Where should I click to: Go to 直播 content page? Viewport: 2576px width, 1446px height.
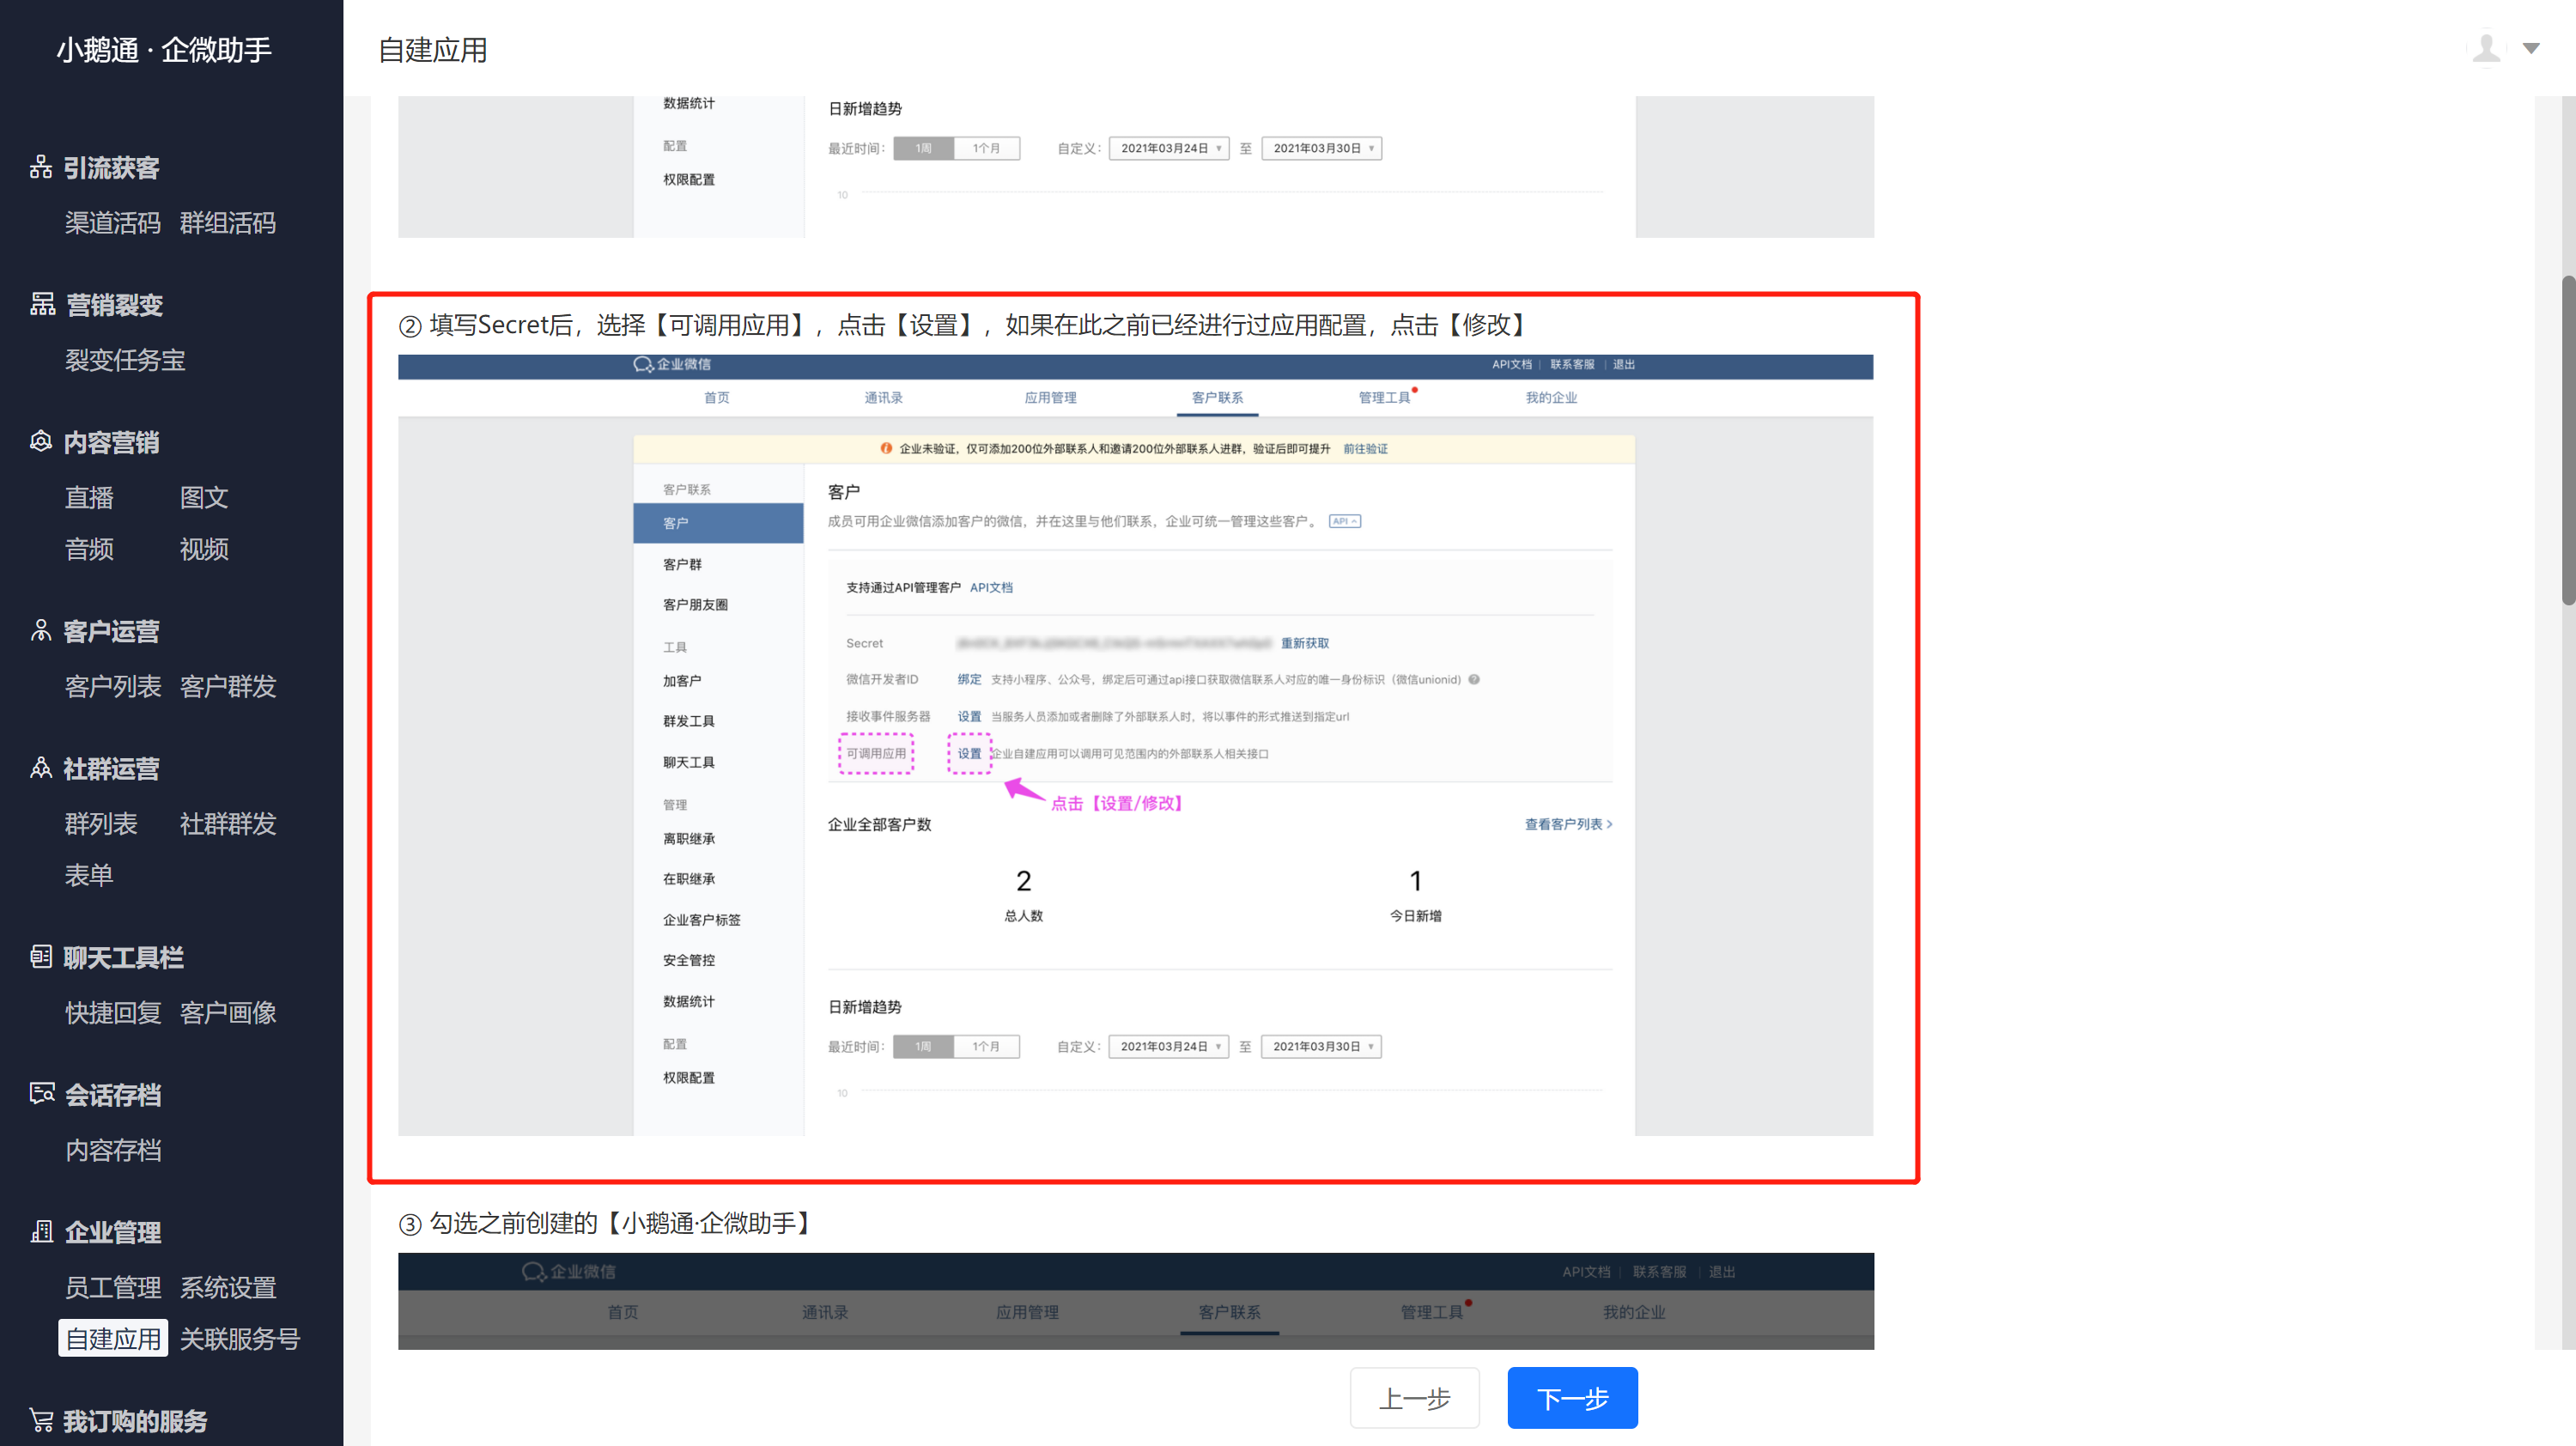tap(89, 497)
